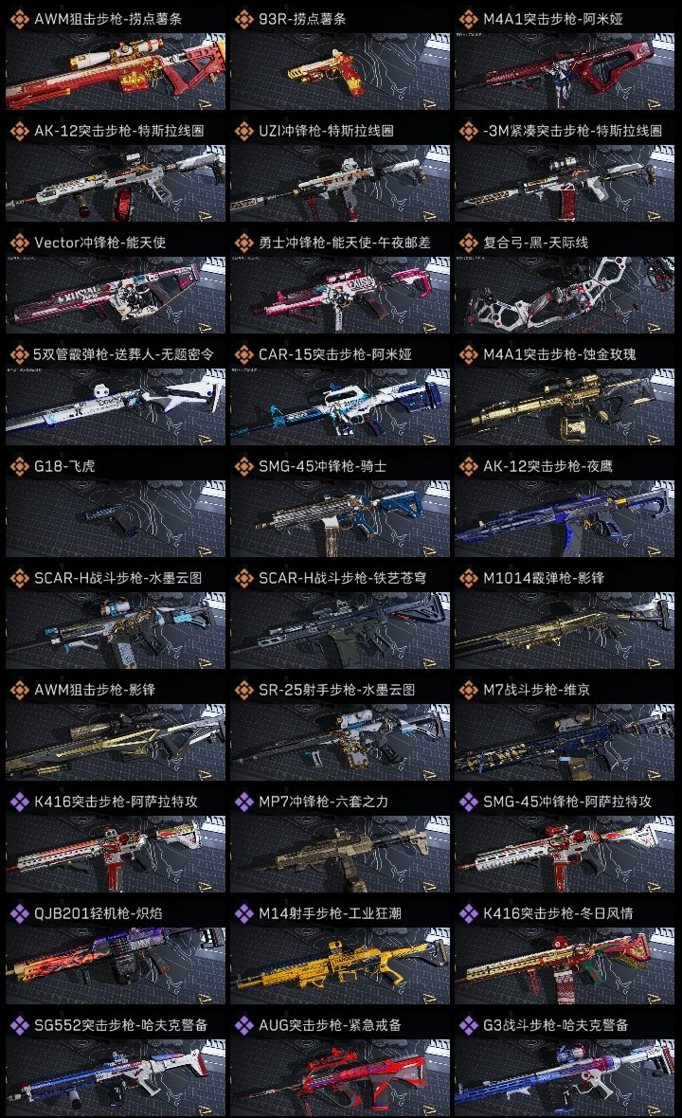The image size is (682, 1118).
Task: Click the purple rarity icon beside MP7冲锋枪-六套之力
Action: [x=243, y=802]
